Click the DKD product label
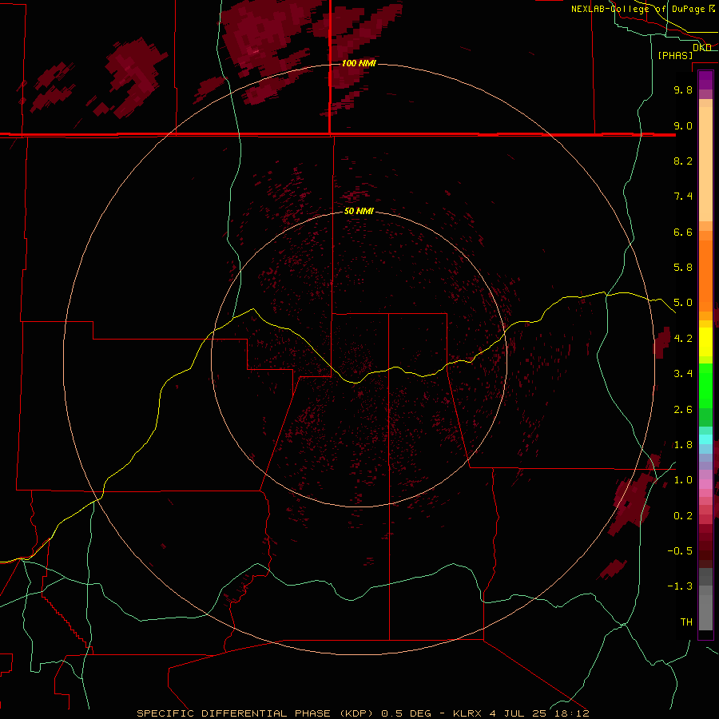 (702, 47)
